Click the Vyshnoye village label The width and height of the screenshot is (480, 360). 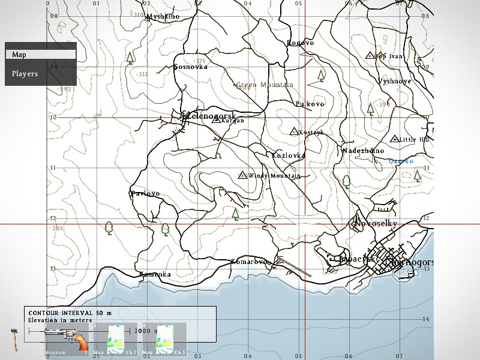[x=395, y=82]
